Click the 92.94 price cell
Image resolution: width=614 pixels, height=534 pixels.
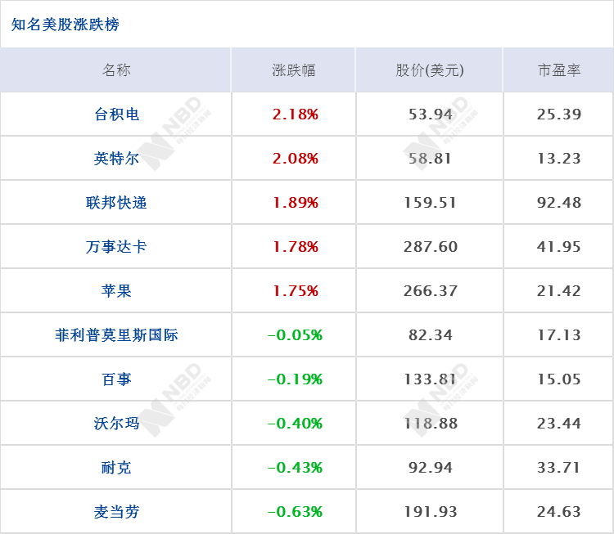click(x=431, y=468)
